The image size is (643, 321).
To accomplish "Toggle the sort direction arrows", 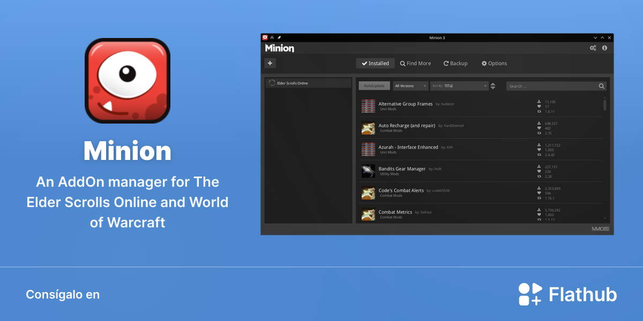I will point(493,86).
